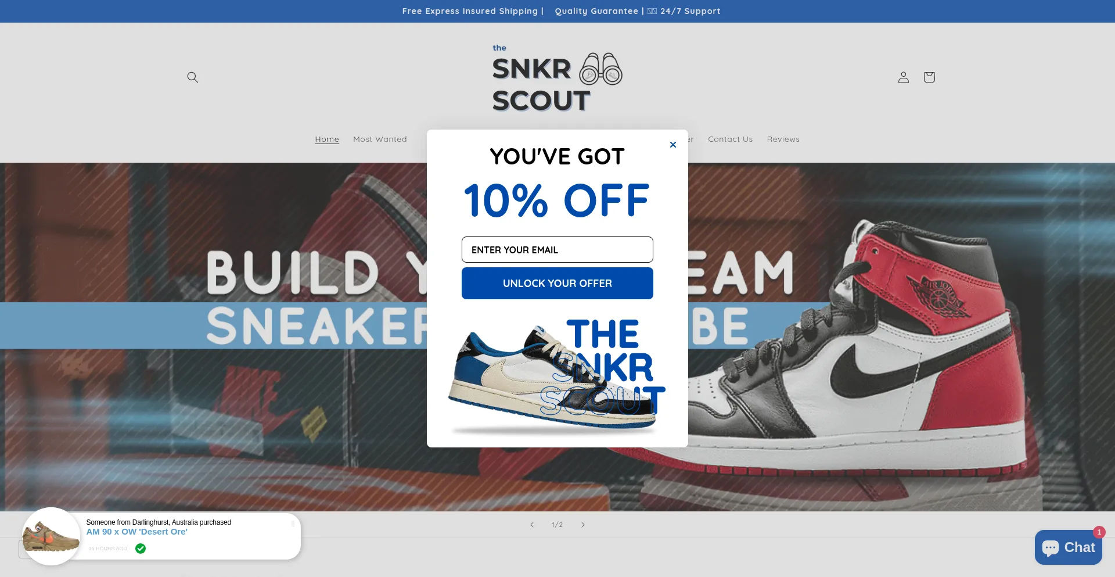Go to next slideshow slide
Screen dimensions: 1115x577
(583, 525)
